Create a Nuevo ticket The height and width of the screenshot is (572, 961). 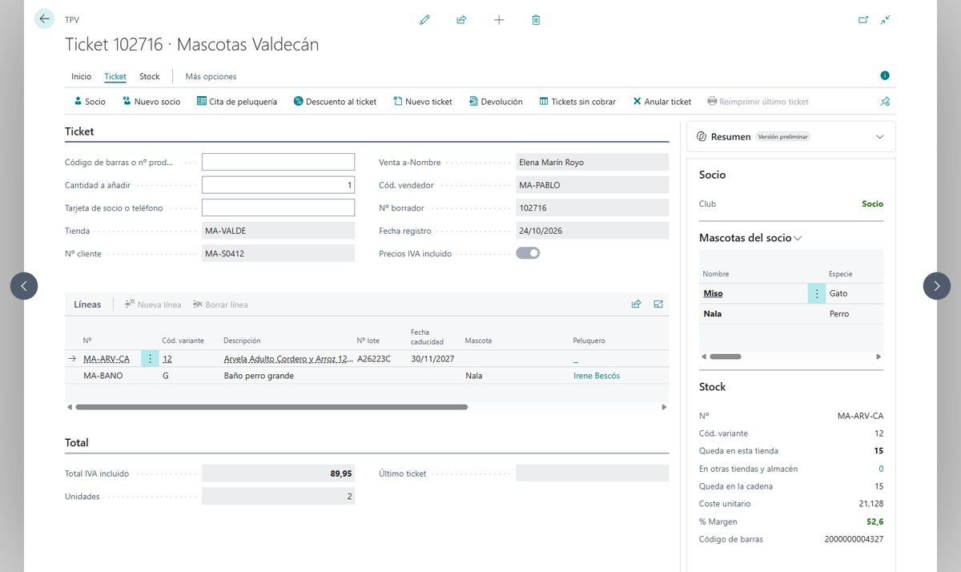[423, 102]
